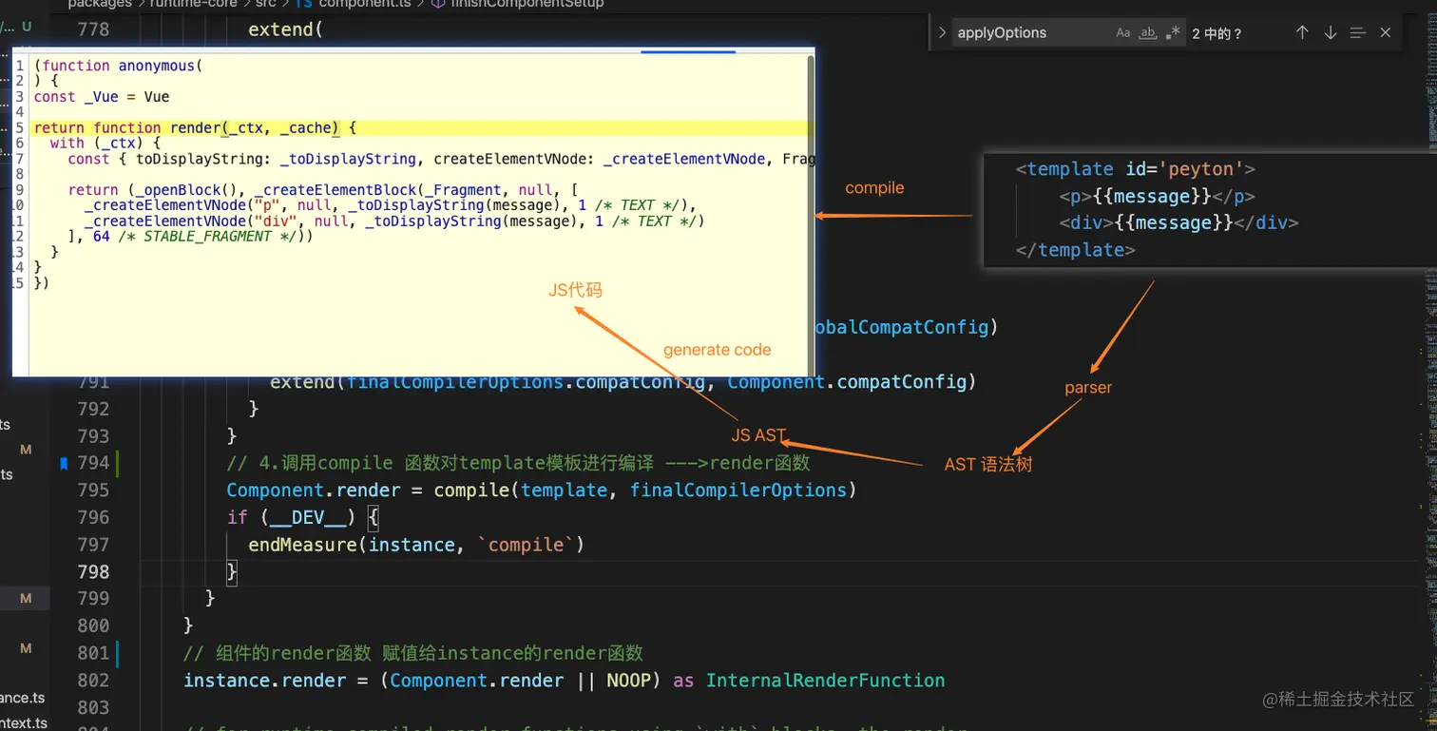The height and width of the screenshot is (731, 1437).
Task: Click 'finalCompilerOptions' on line 795
Action: tap(738, 491)
